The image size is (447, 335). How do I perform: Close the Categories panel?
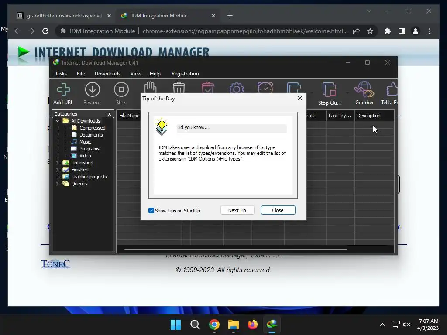click(x=110, y=114)
